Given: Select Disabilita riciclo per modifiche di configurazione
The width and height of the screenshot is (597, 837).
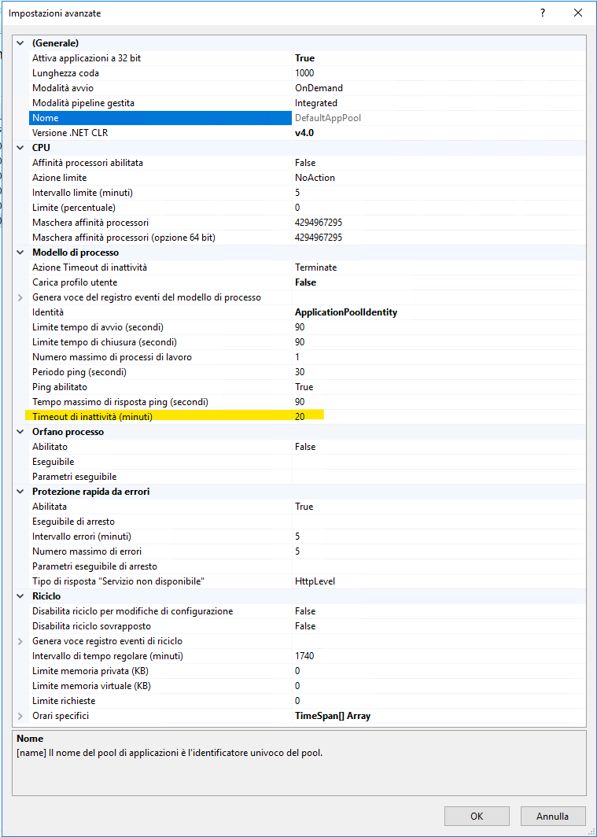Looking at the screenshot, I should [306, 611].
